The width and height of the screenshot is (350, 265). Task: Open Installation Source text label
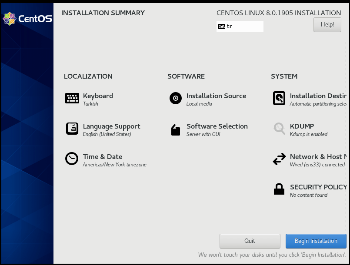point(216,96)
